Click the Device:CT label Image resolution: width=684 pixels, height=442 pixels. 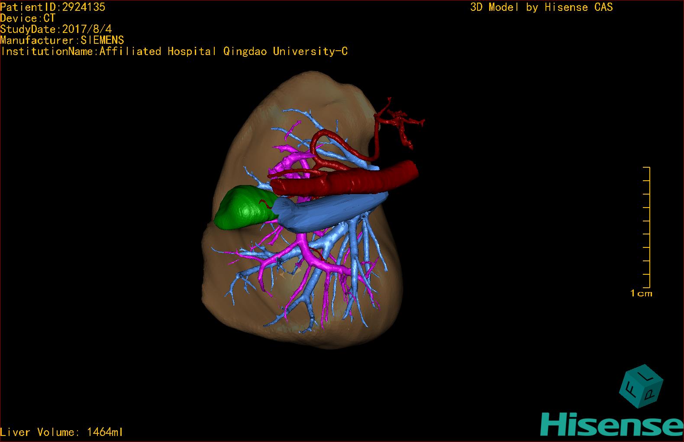click(28, 18)
